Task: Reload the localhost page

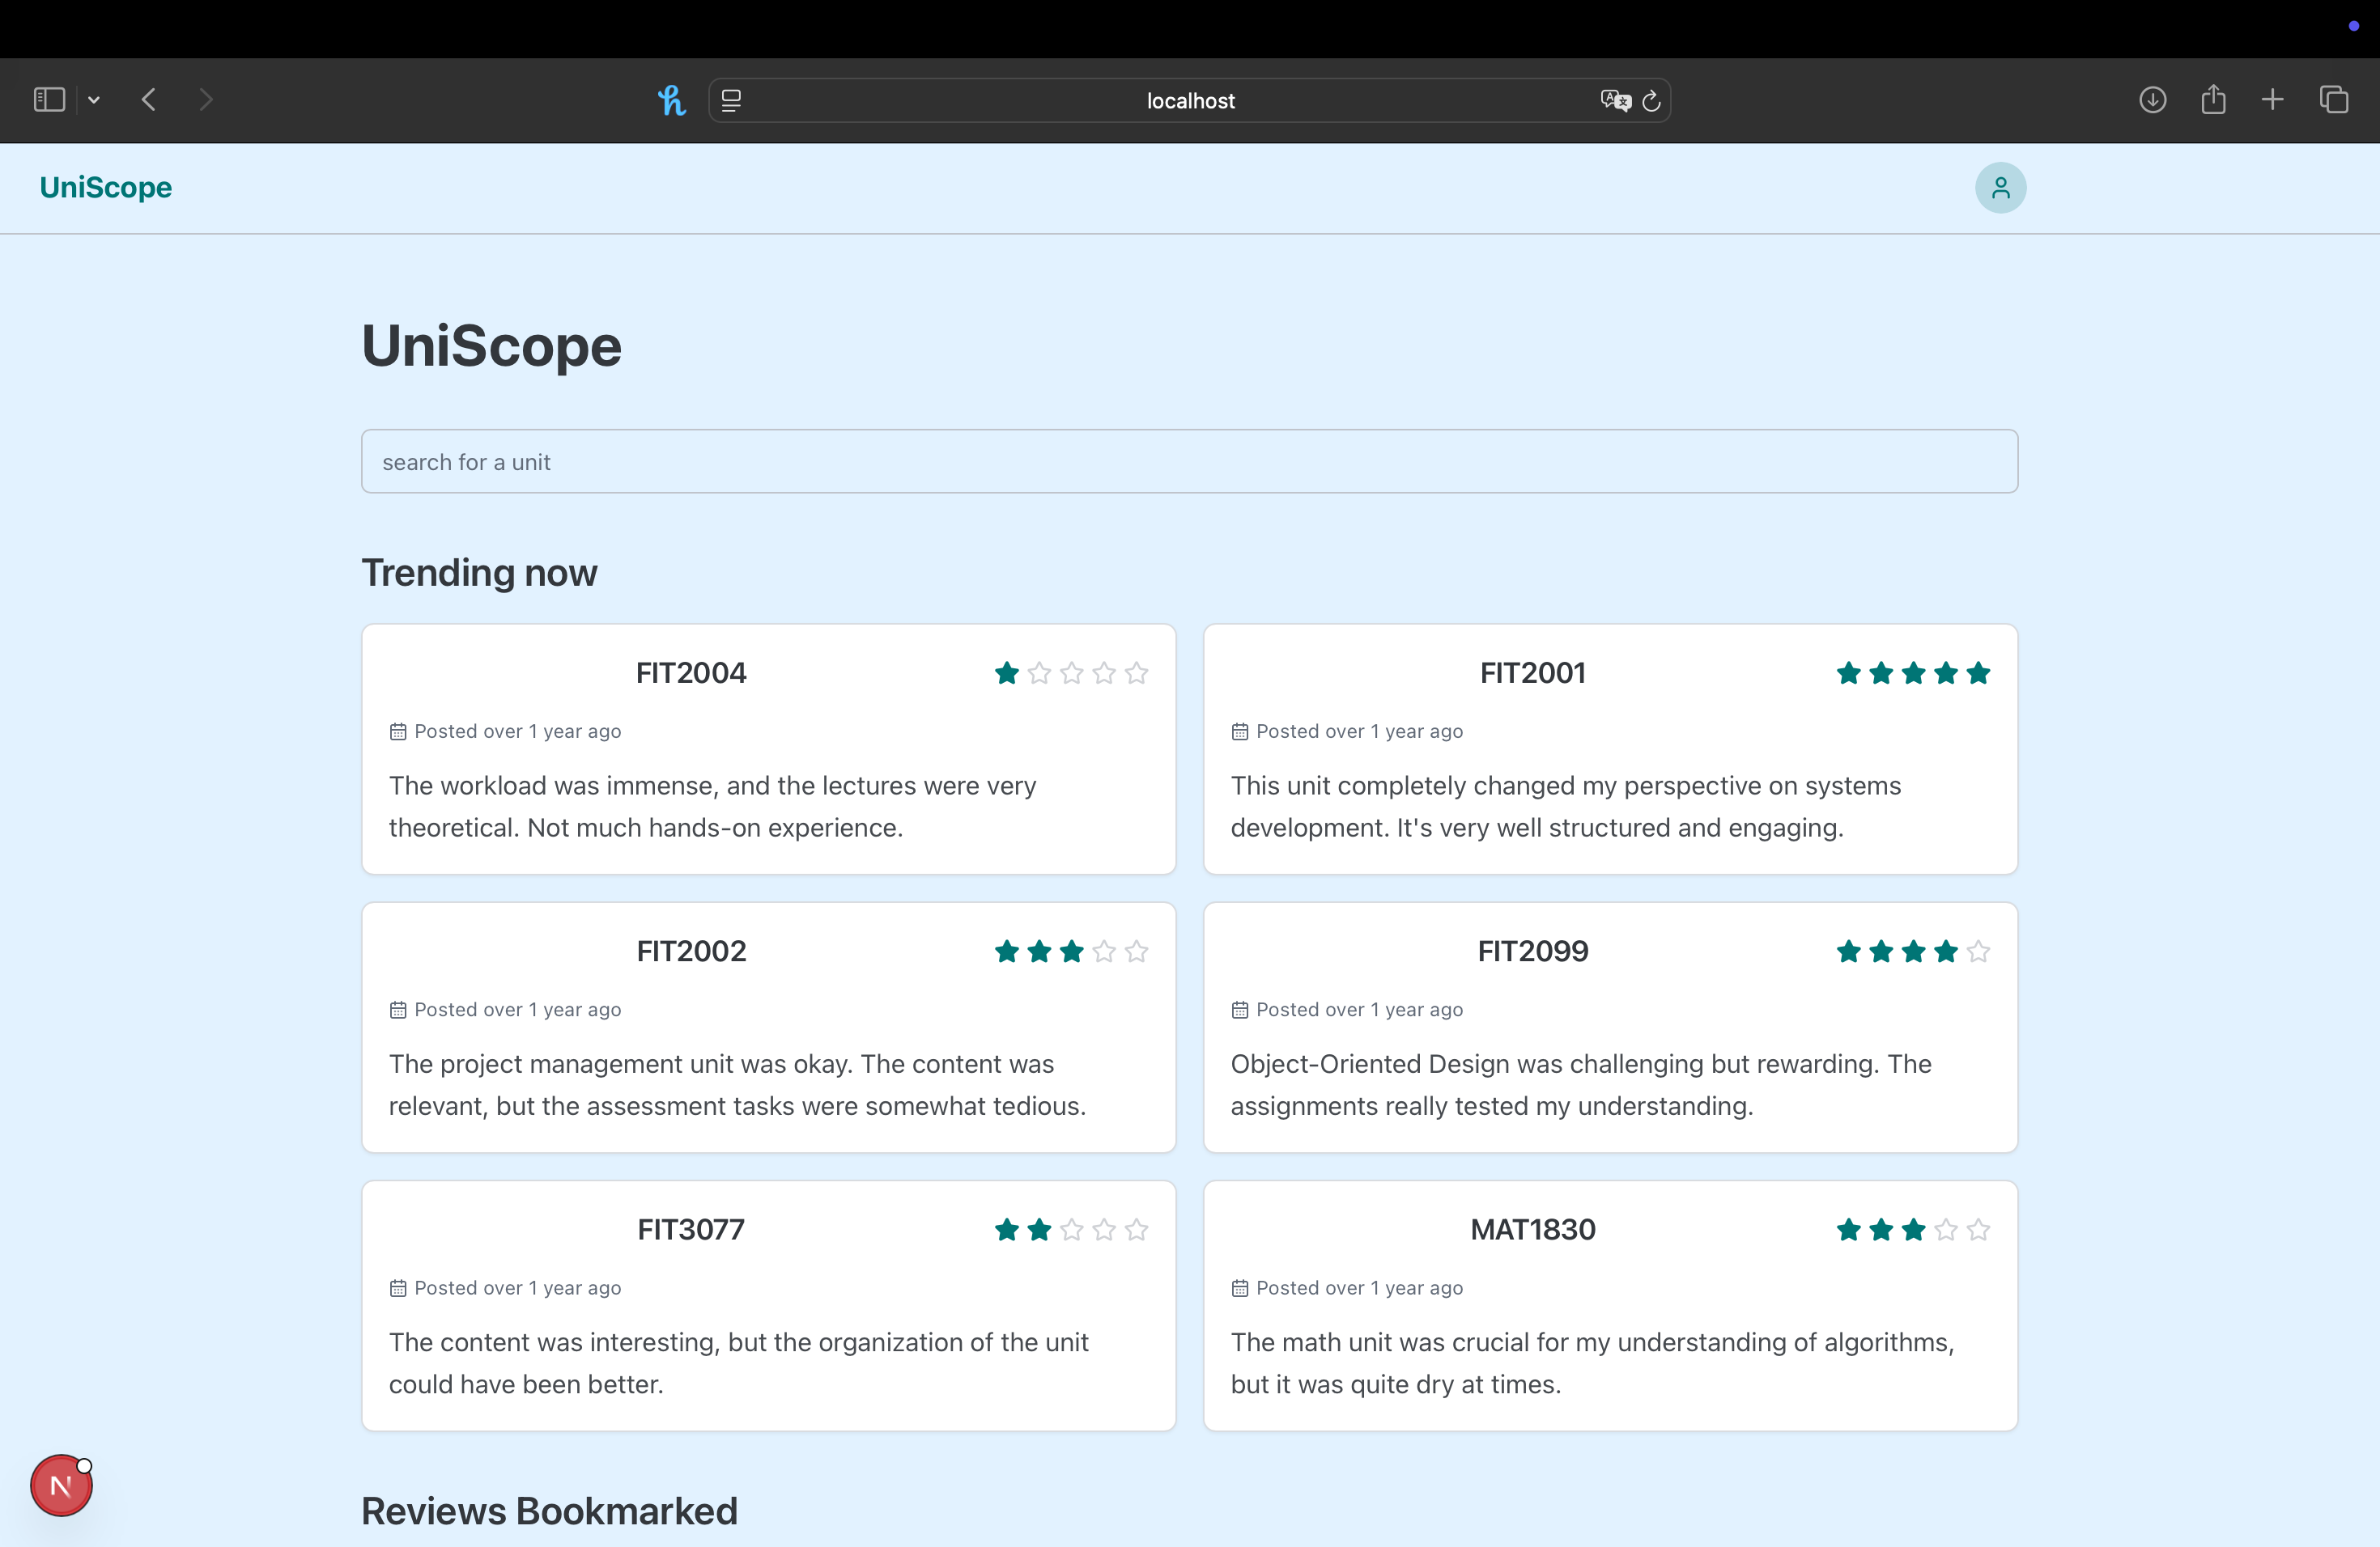Action: [x=1651, y=100]
